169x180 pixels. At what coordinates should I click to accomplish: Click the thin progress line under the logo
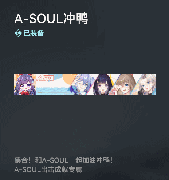pos(52,93)
